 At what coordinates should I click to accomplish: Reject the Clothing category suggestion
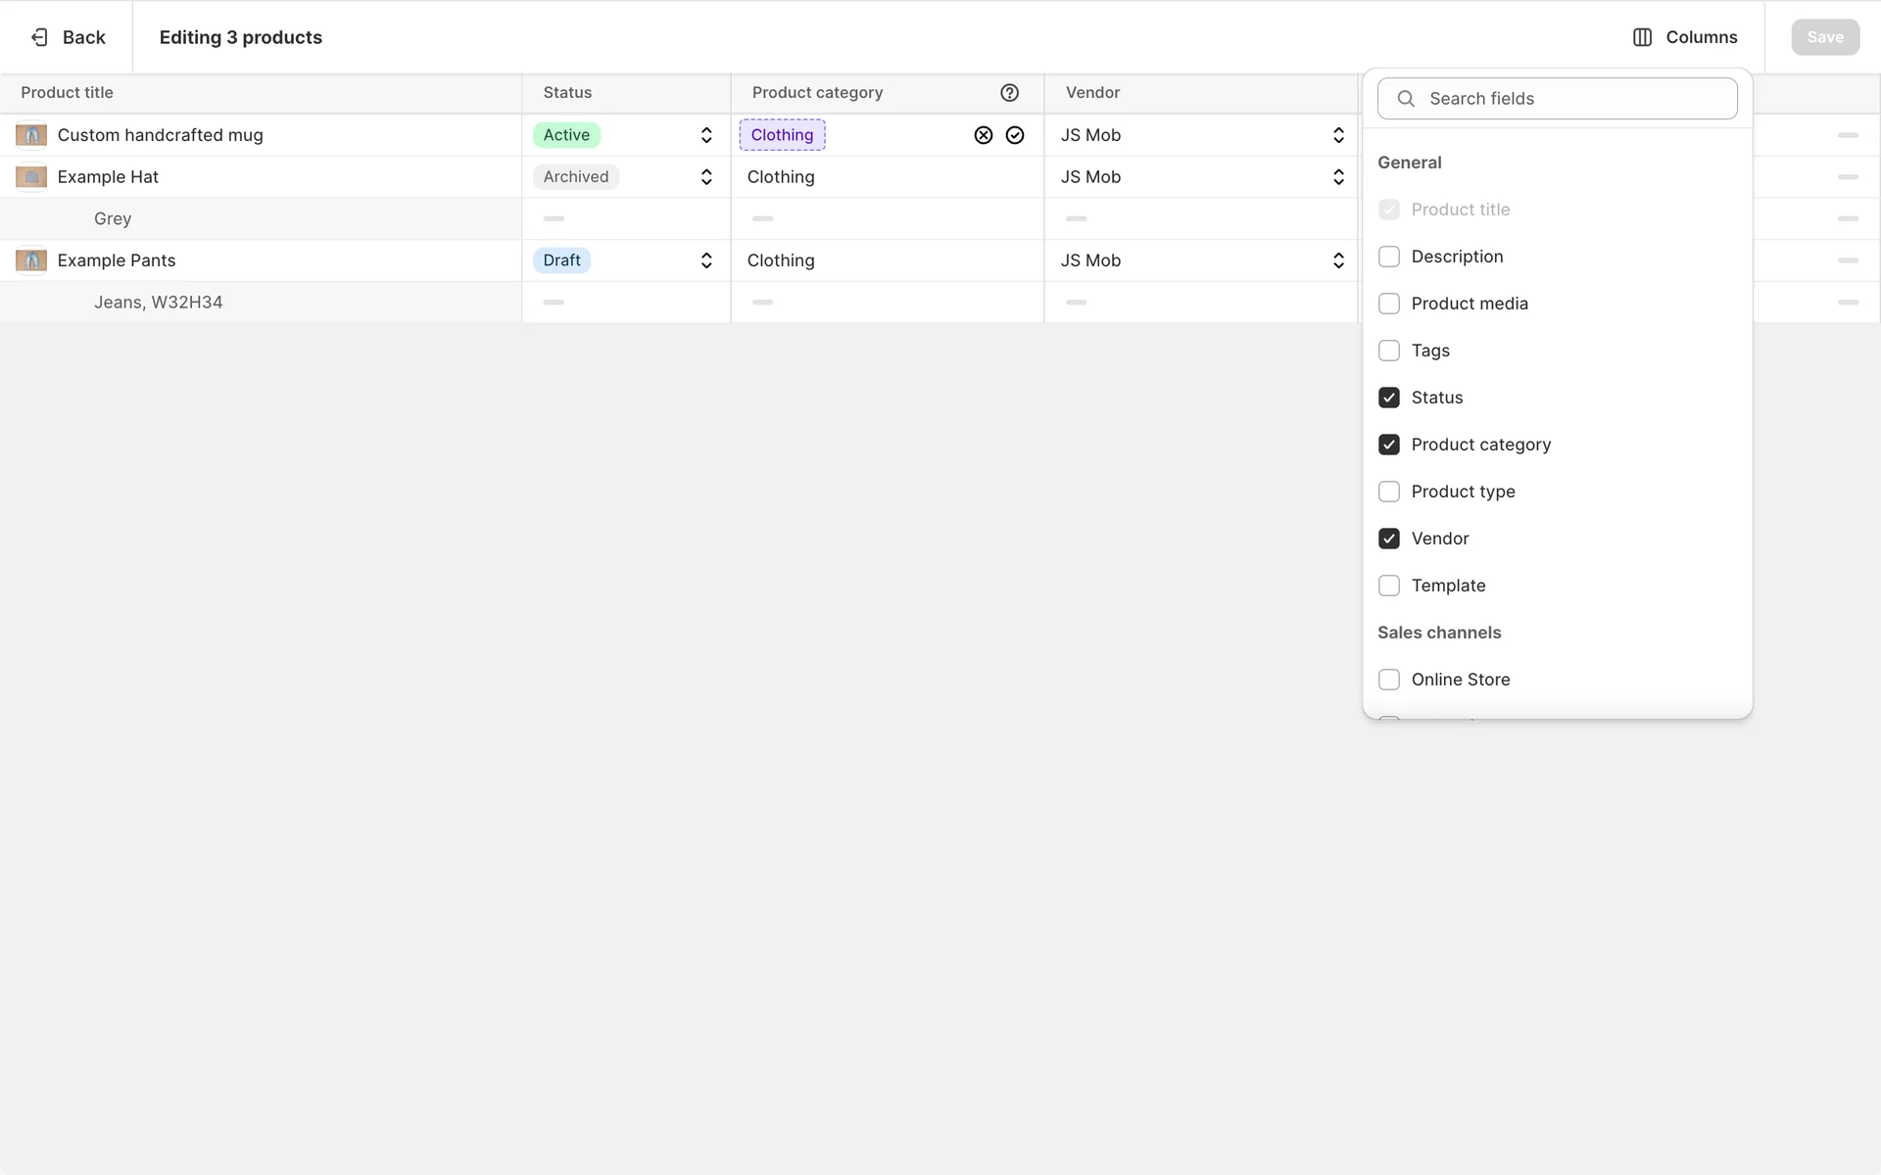click(x=983, y=135)
